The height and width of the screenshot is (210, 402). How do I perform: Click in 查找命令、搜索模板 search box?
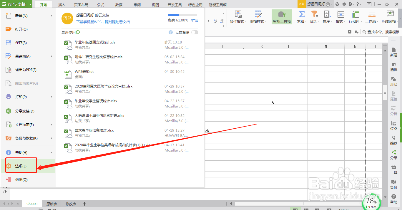coord(383,32)
